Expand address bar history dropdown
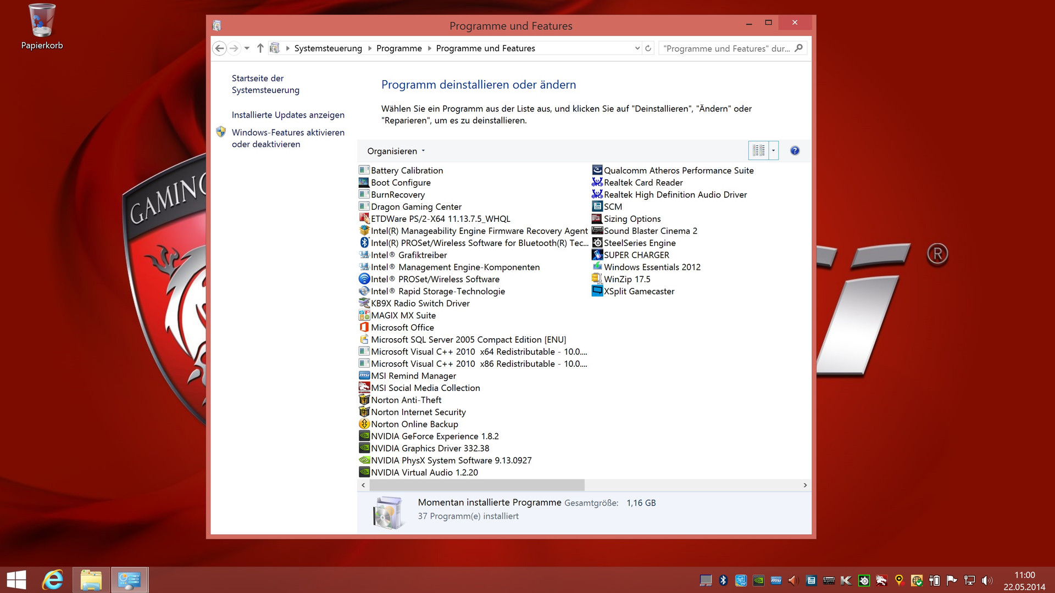1055x593 pixels. tap(637, 48)
